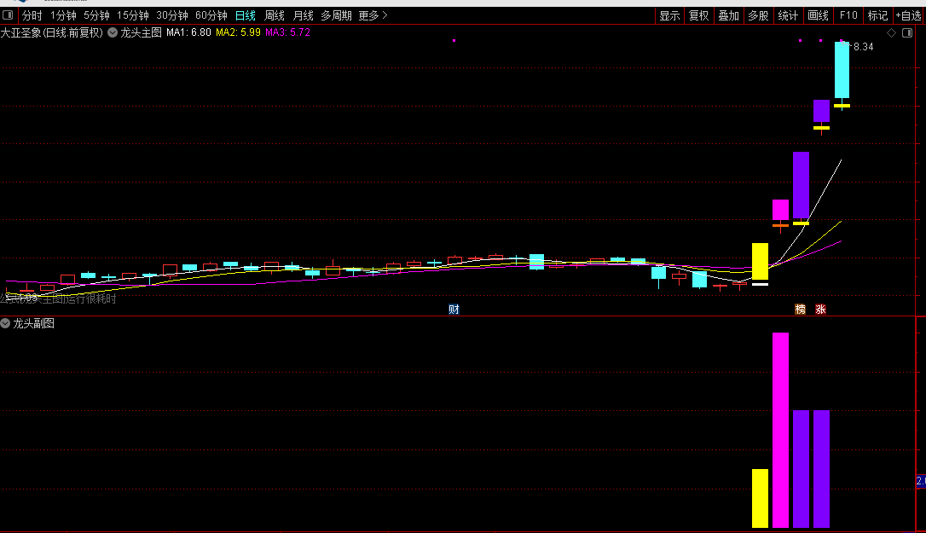The image size is (926, 533).
Task: Toggle 叠加 overlay option
Action: pos(728,15)
